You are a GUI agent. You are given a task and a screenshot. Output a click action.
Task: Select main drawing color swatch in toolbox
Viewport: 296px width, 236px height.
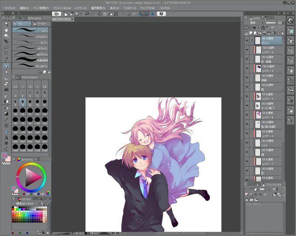[x=4, y=155]
